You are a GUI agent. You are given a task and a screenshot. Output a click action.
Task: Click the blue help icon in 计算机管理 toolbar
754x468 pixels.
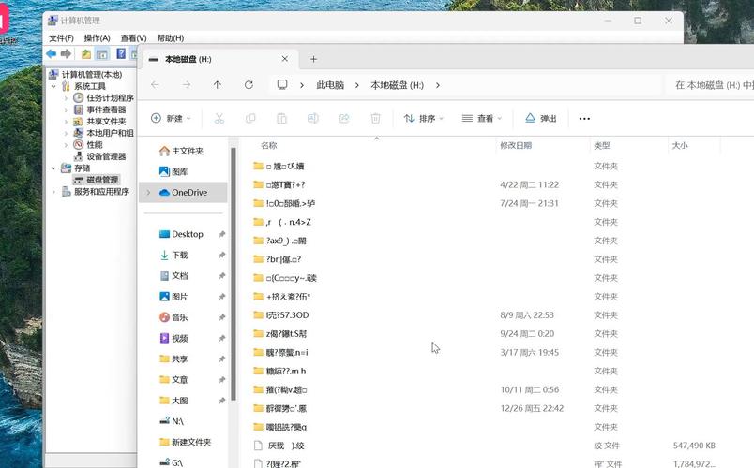point(121,53)
